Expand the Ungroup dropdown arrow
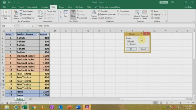Viewport: 196px width, 110px height. pos(162,15)
